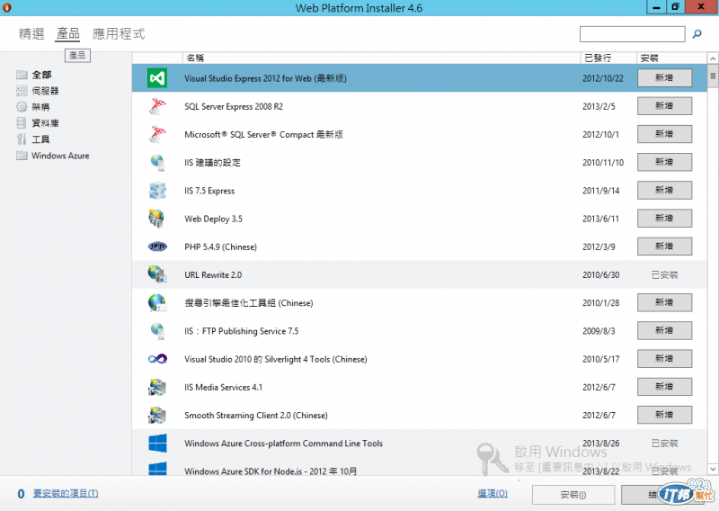Open the 選項(O) link
Image resolution: width=719 pixels, height=511 pixels.
pos(493,494)
